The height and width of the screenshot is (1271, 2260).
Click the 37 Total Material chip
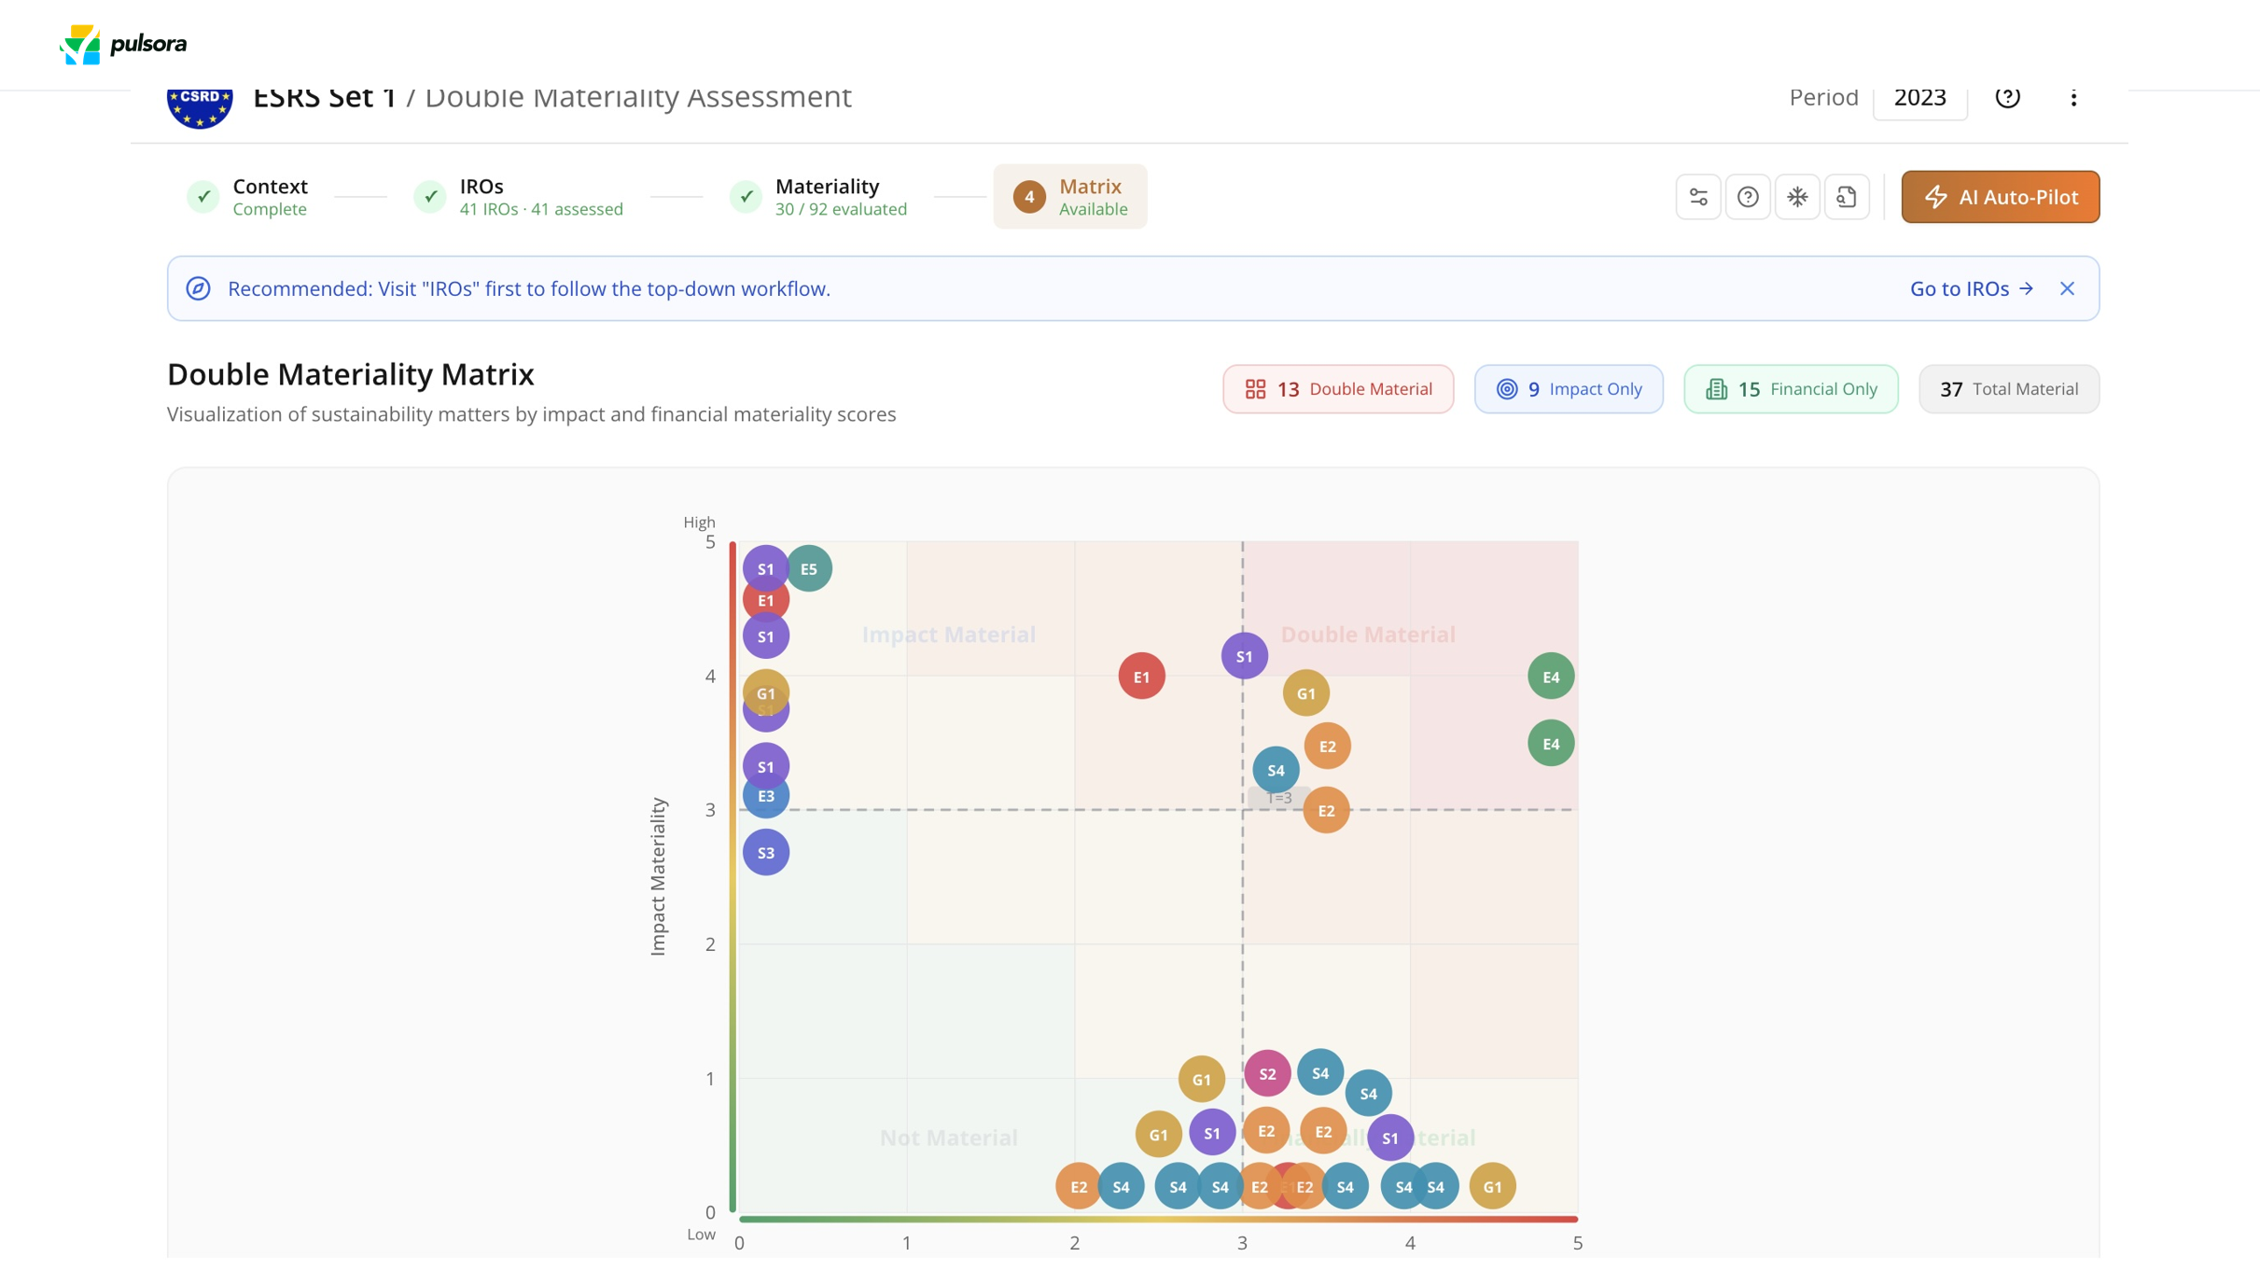2009,389
